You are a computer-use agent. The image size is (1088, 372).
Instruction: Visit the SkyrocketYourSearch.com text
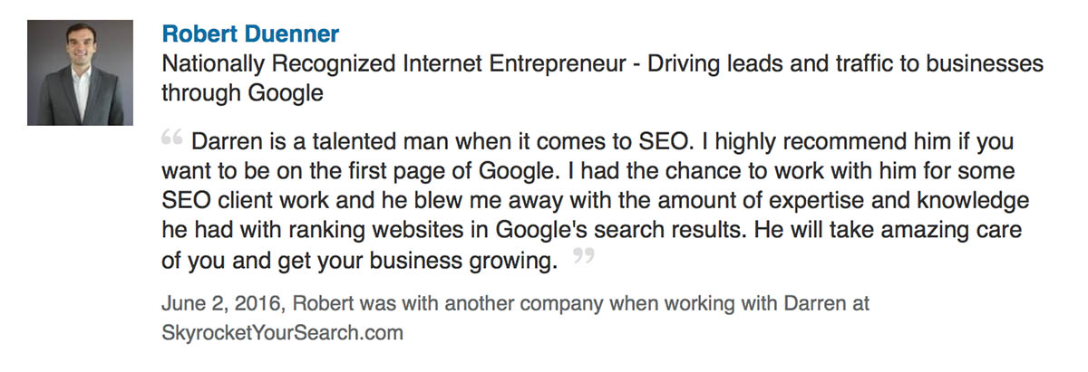click(x=282, y=333)
